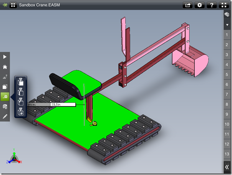Open the help question mark
This screenshot has width=232, height=175.
212,5
